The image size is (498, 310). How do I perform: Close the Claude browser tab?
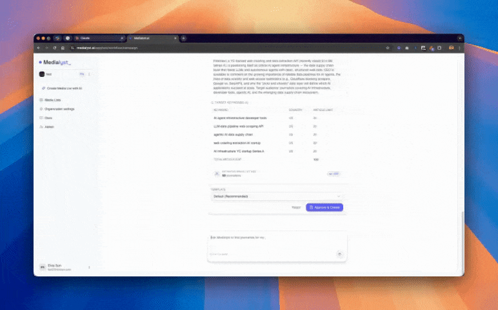(122, 38)
